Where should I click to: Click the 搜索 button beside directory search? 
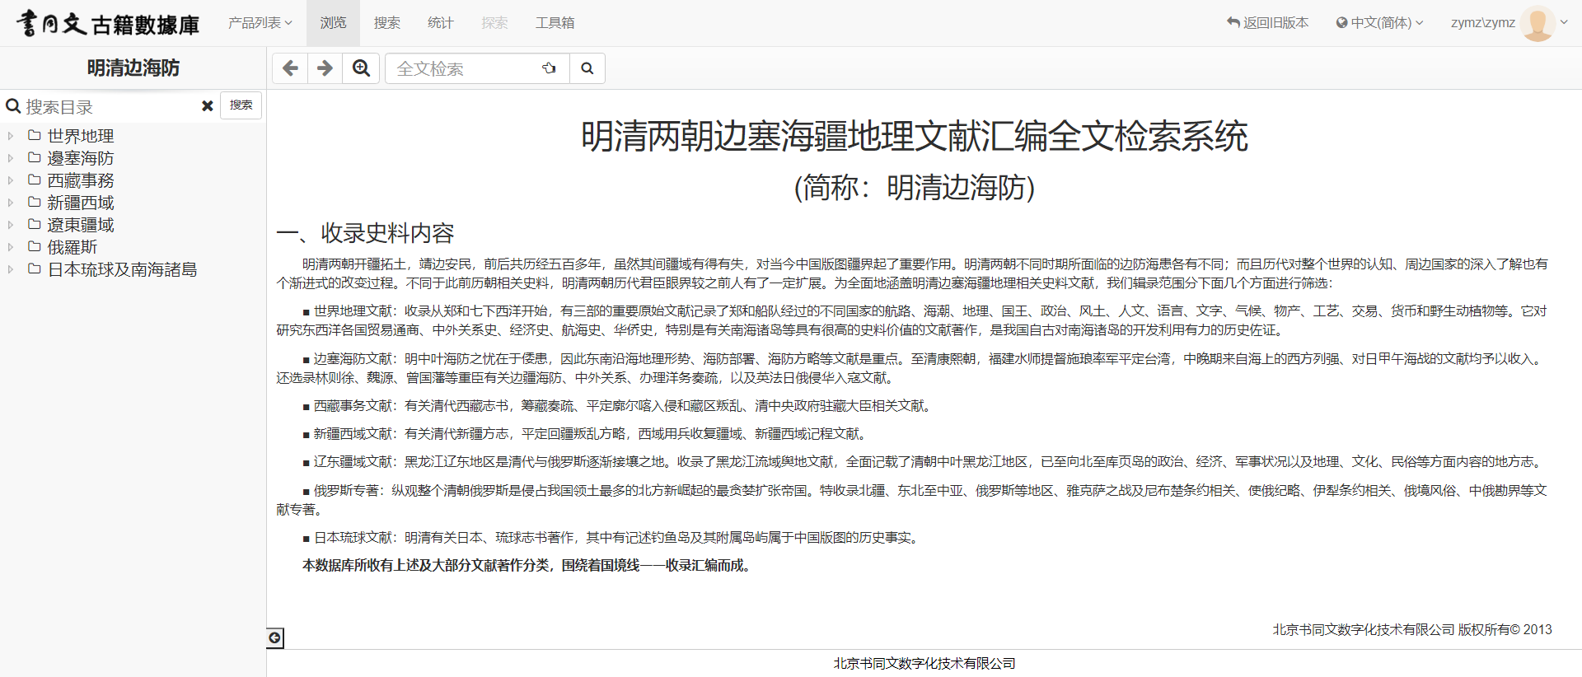pyautogui.click(x=241, y=105)
